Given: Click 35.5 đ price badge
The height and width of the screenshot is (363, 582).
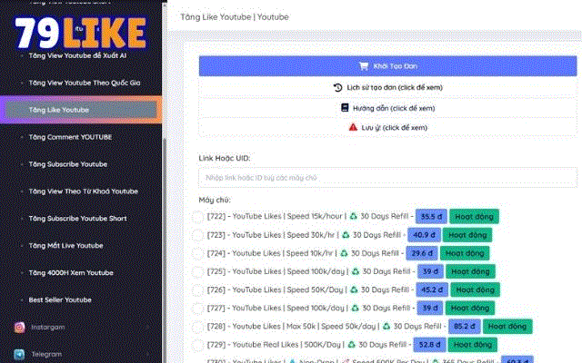Looking at the screenshot, I should [431, 216].
